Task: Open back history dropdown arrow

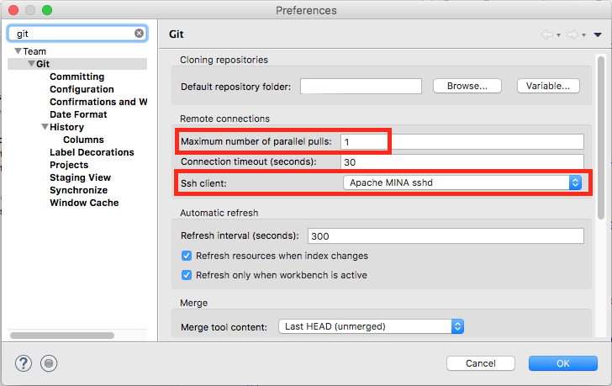Action: [x=558, y=35]
